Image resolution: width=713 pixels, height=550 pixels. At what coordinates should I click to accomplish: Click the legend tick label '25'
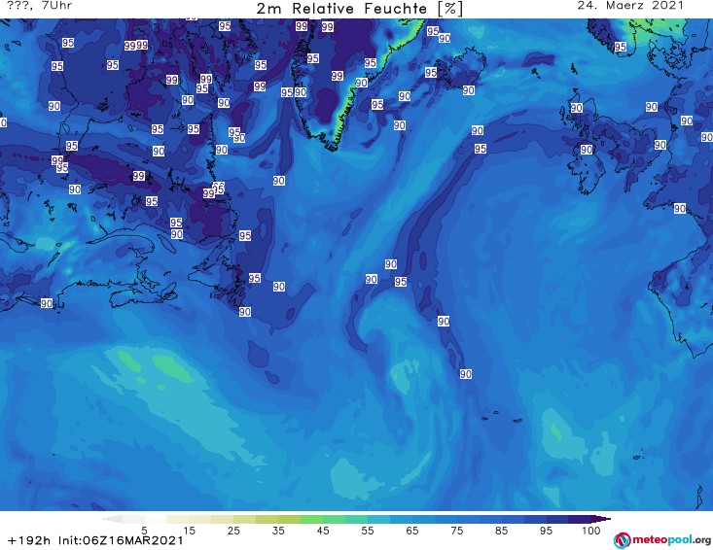233,531
